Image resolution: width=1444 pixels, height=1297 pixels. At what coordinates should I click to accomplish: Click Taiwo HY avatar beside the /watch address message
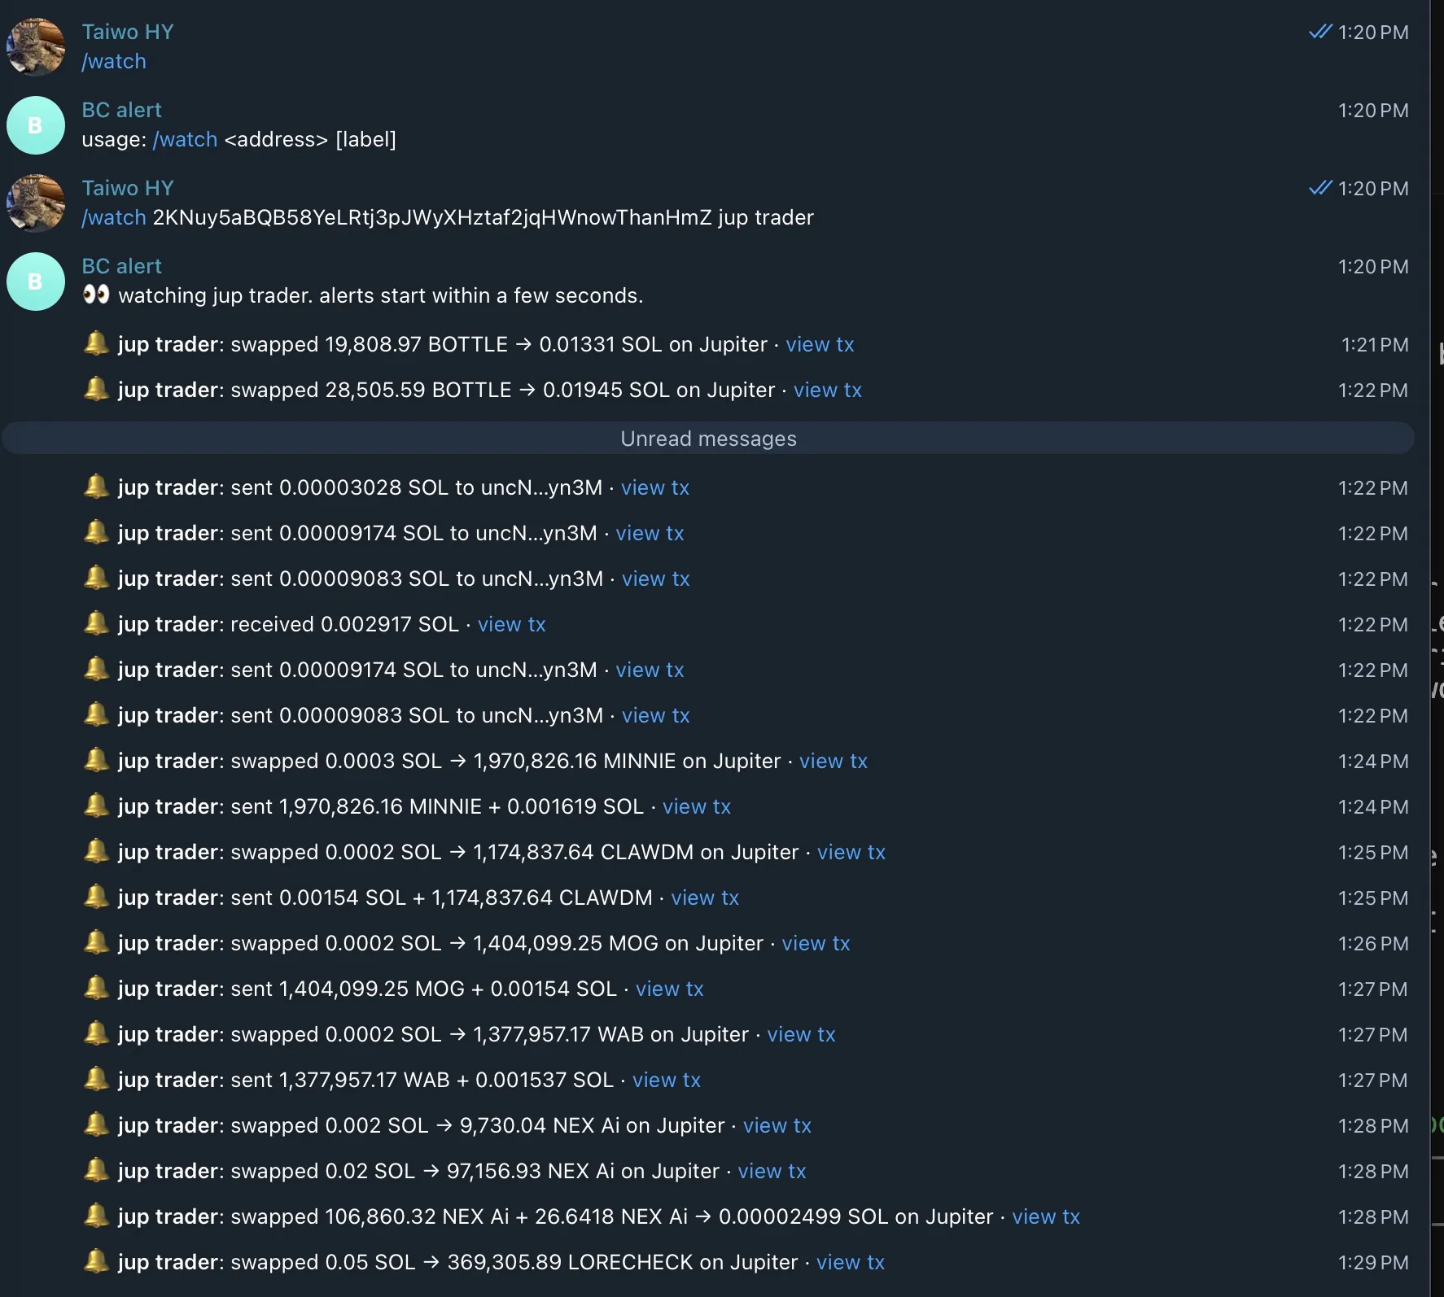point(36,203)
